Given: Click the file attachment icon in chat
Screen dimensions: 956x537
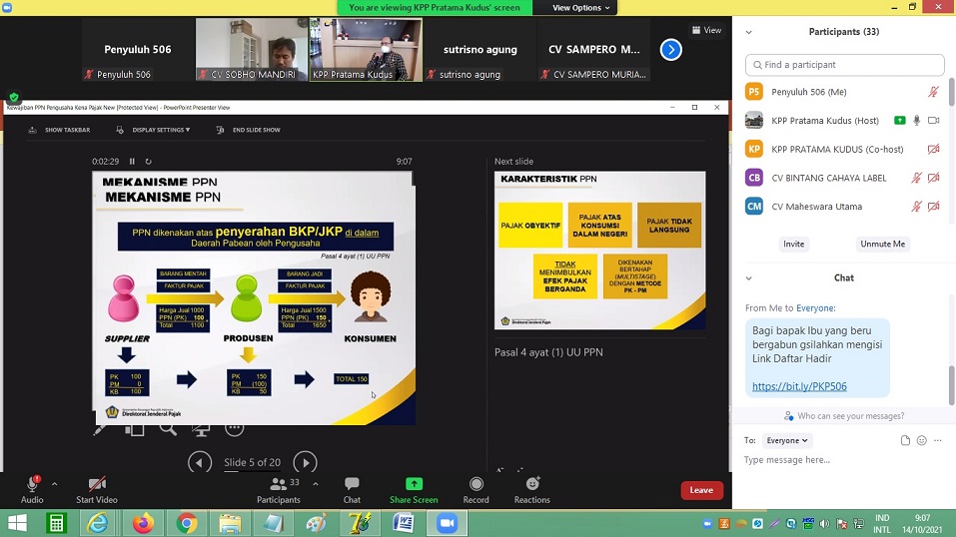Looking at the screenshot, I should click(905, 440).
